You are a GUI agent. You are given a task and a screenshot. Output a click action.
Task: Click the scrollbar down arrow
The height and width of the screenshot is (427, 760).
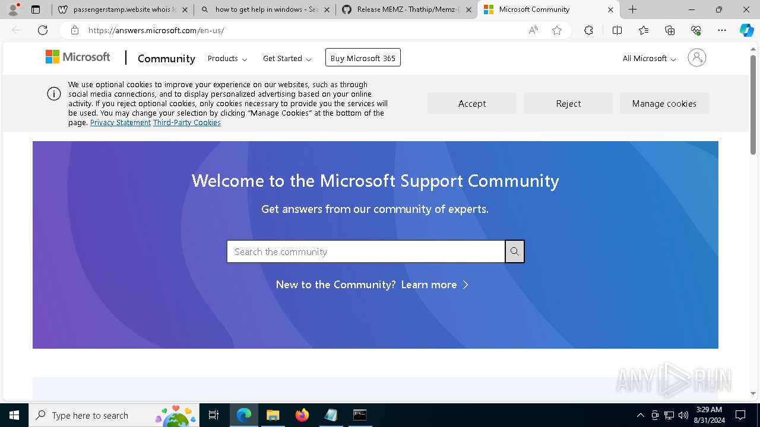coord(753,393)
